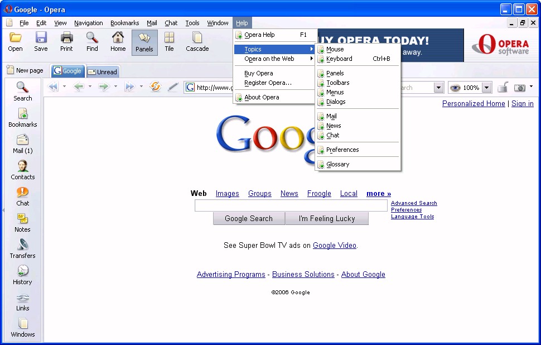The width and height of the screenshot is (541, 345).
Task: Open the Windows sidebar panel
Action: click(23, 328)
